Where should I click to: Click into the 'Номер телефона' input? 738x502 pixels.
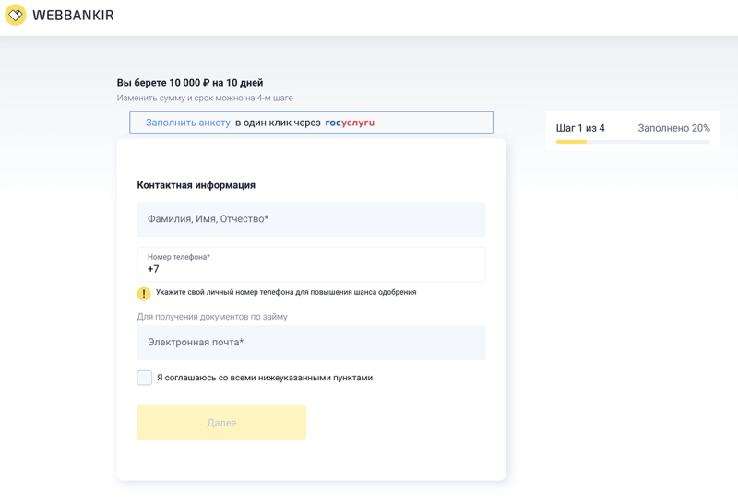pos(311,269)
